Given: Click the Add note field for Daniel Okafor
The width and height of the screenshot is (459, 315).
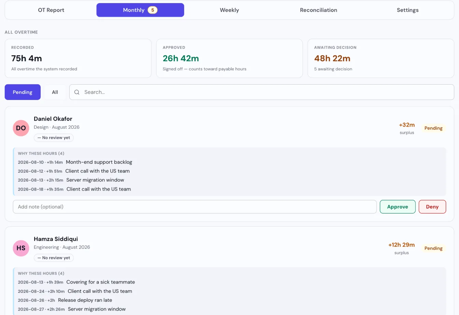Looking at the screenshot, I should click(195, 207).
